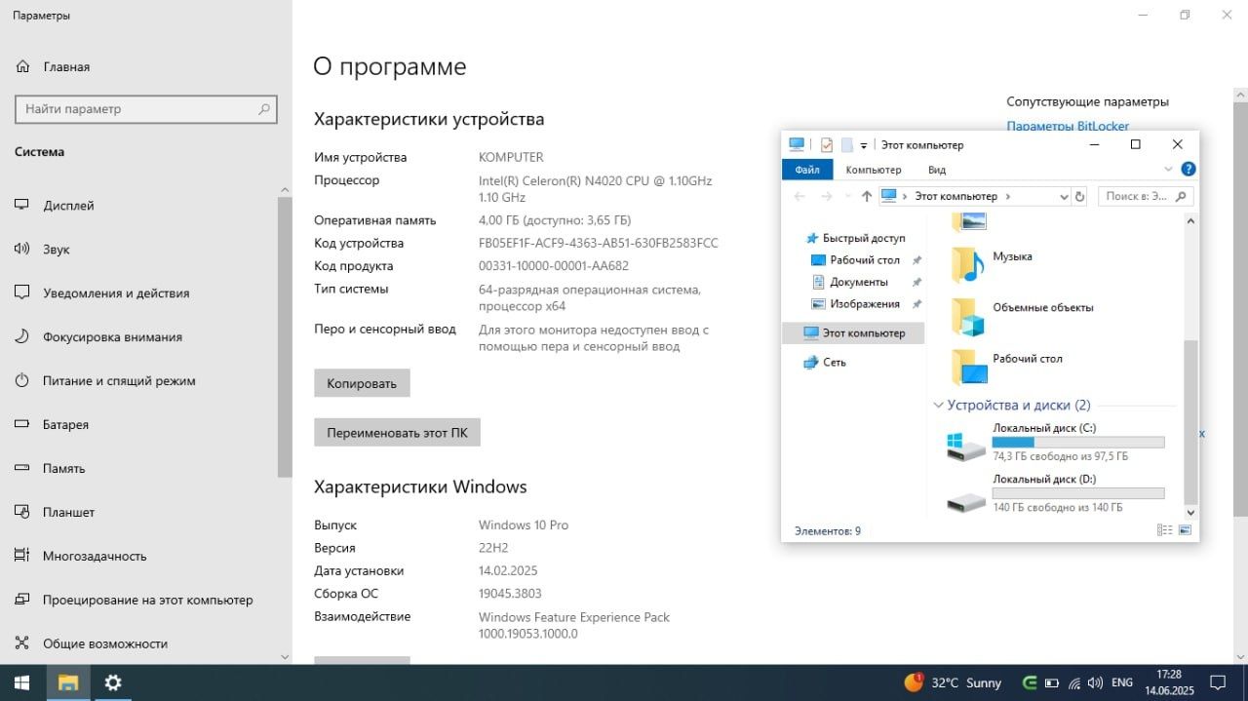Select Рабочий стол in navigation pane
Viewport: 1248px width, 701px height.
pos(856,260)
